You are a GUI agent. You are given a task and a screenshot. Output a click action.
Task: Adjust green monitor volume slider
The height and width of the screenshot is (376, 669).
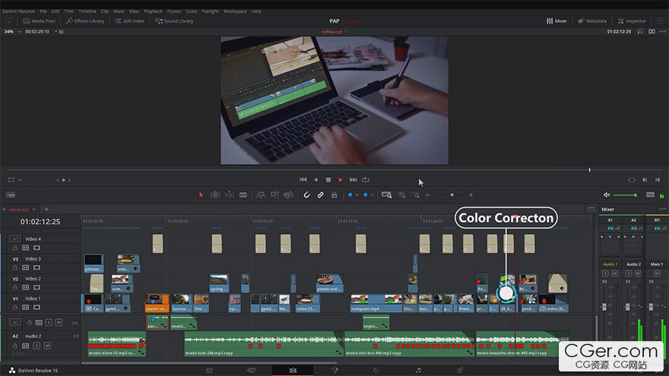click(x=635, y=194)
